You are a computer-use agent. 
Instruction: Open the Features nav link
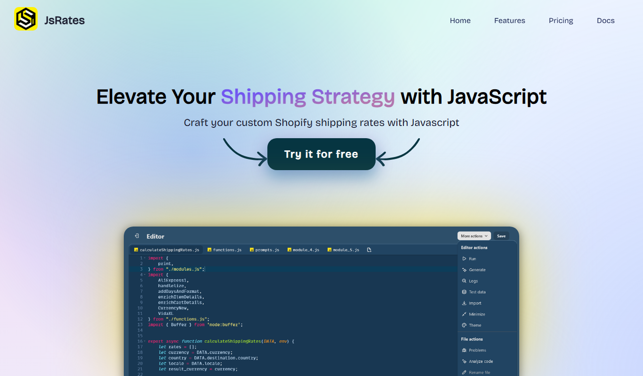(x=510, y=21)
